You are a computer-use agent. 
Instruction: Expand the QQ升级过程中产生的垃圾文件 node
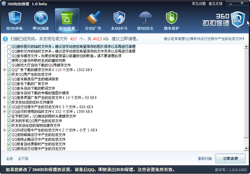[x=4, y=130]
